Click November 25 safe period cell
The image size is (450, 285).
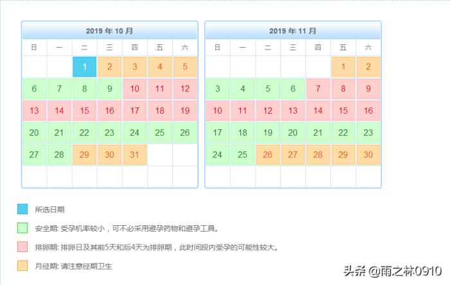[x=242, y=154]
